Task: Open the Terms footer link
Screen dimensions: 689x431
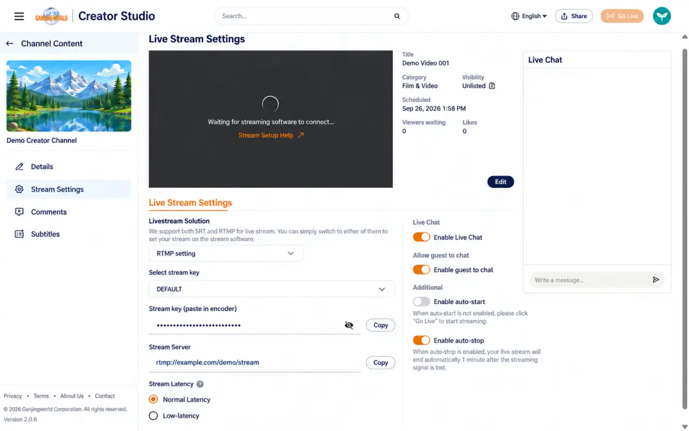Action: click(41, 396)
